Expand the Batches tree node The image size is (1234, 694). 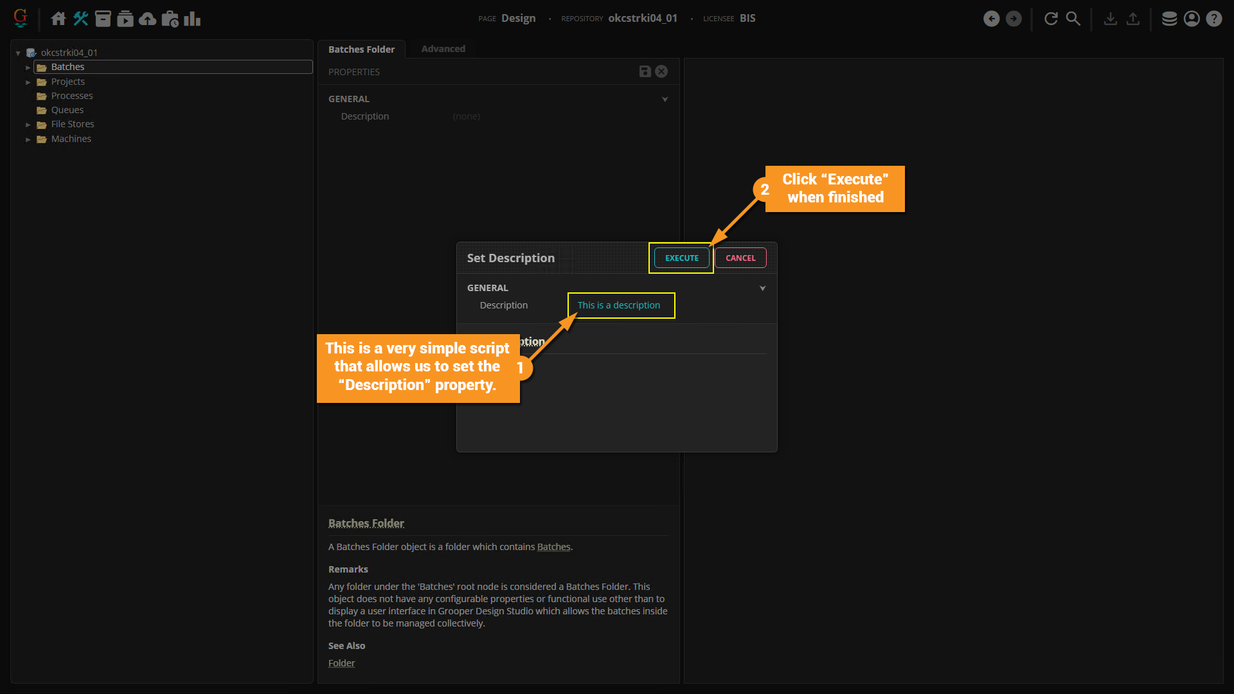28,67
